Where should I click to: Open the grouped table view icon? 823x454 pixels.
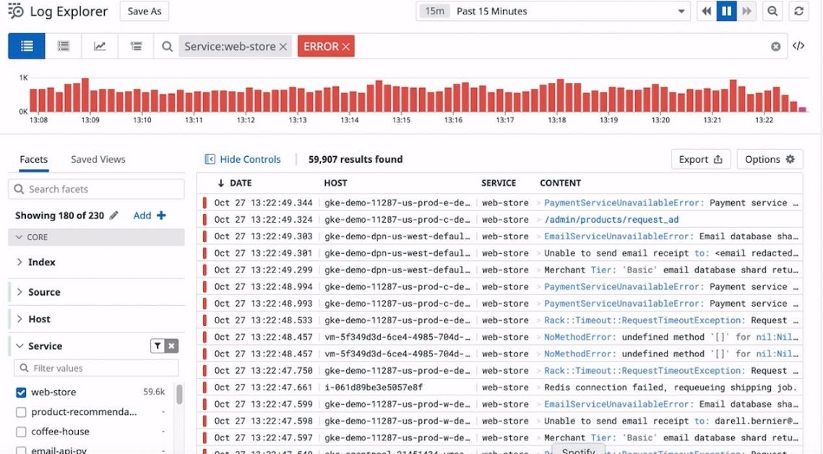click(x=63, y=46)
